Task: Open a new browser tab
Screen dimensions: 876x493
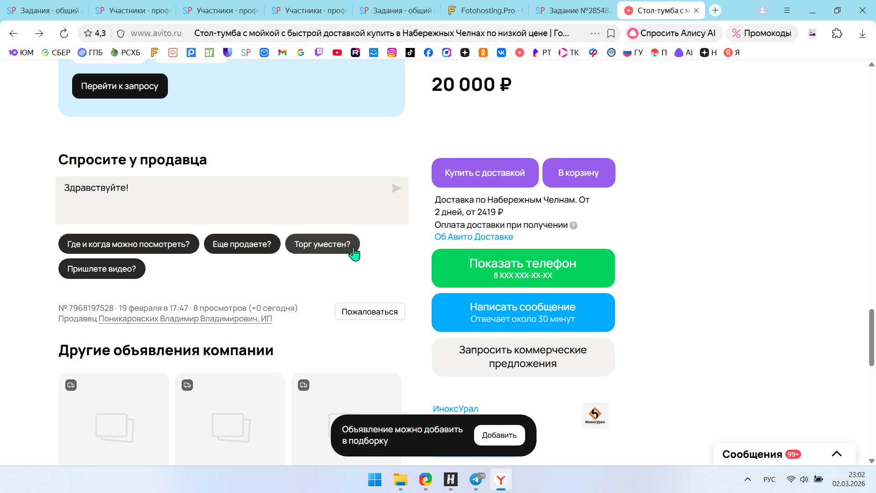Action: [715, 10]
